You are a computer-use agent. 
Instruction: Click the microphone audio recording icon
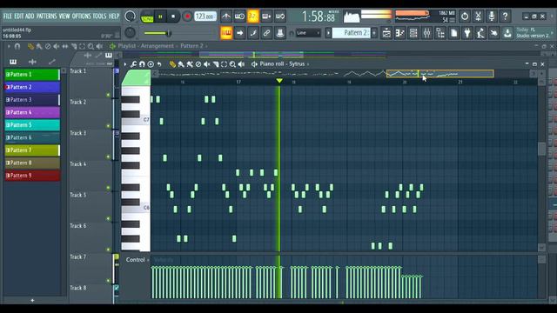point(492,17)
